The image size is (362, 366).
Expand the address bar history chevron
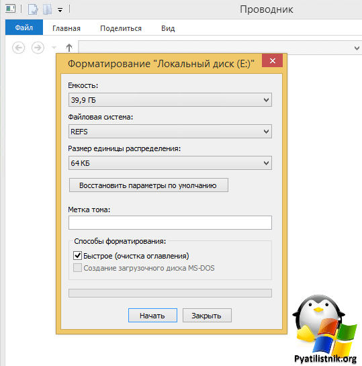pyautogui.click(x=357, y=48)
